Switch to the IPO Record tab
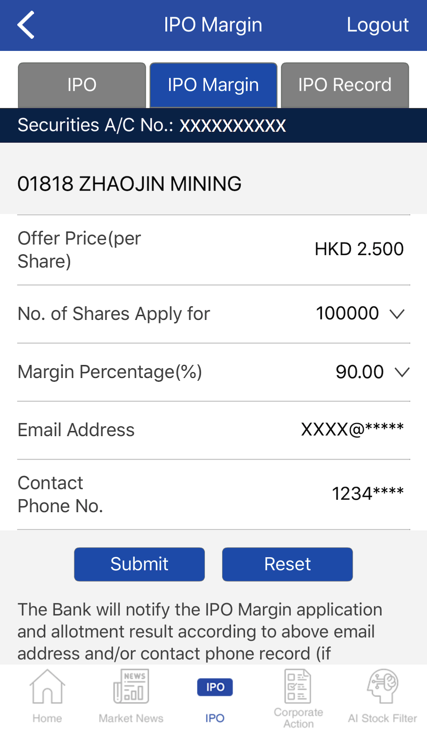Screen dimensions: 427x733 (345, 85)
